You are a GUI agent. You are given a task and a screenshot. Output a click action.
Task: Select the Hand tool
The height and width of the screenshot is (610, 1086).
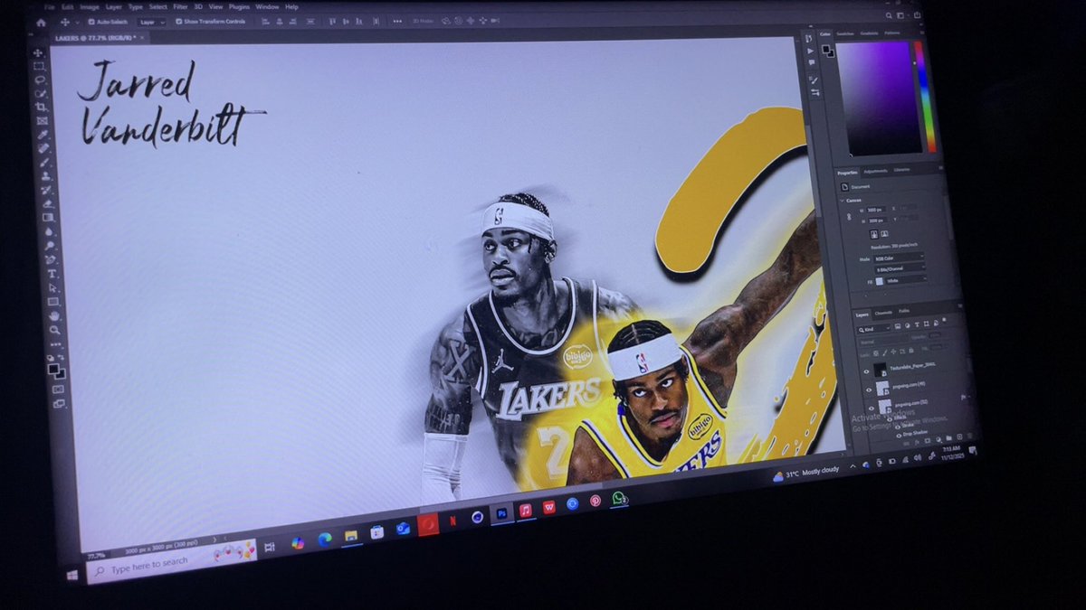(54, 315)
